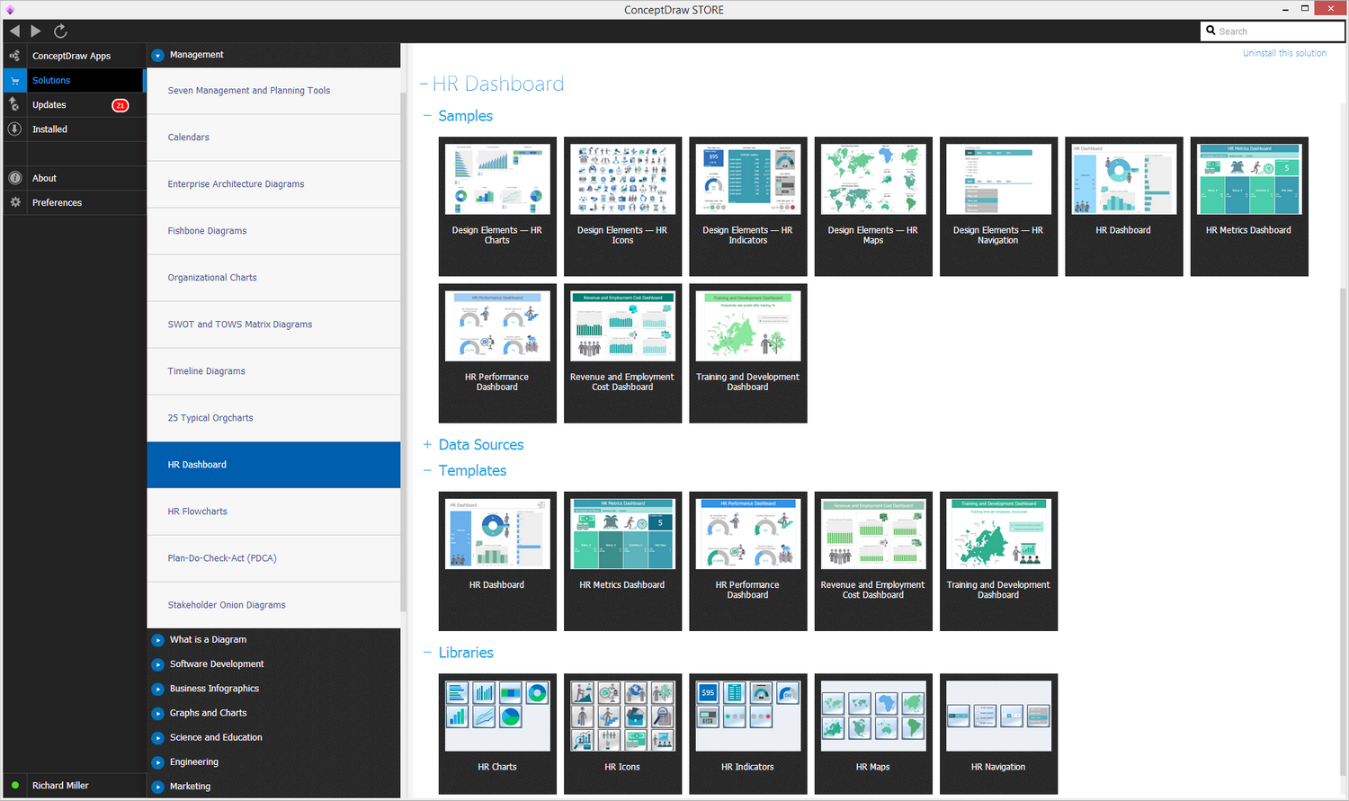Open the HR Maps library

873,734
